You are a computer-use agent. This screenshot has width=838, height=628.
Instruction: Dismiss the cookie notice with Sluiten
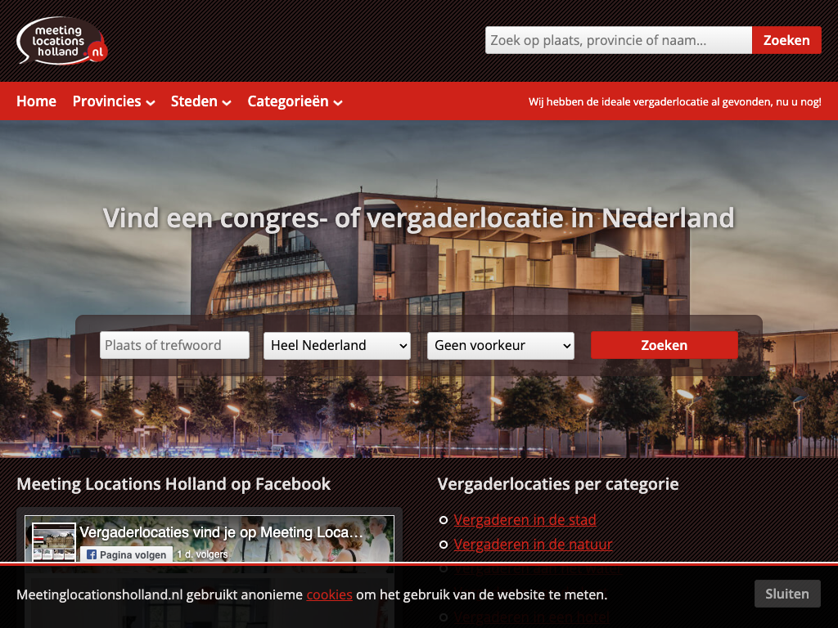pos(786,594)
